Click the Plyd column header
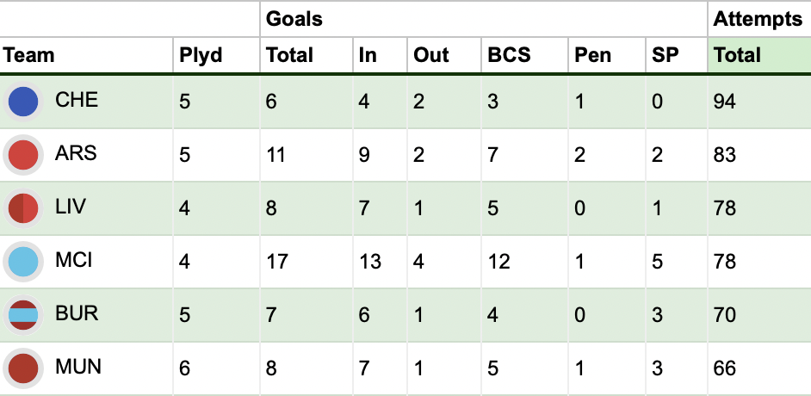The image size is (811, 396). pyautogui.click(x=201, y=56)
